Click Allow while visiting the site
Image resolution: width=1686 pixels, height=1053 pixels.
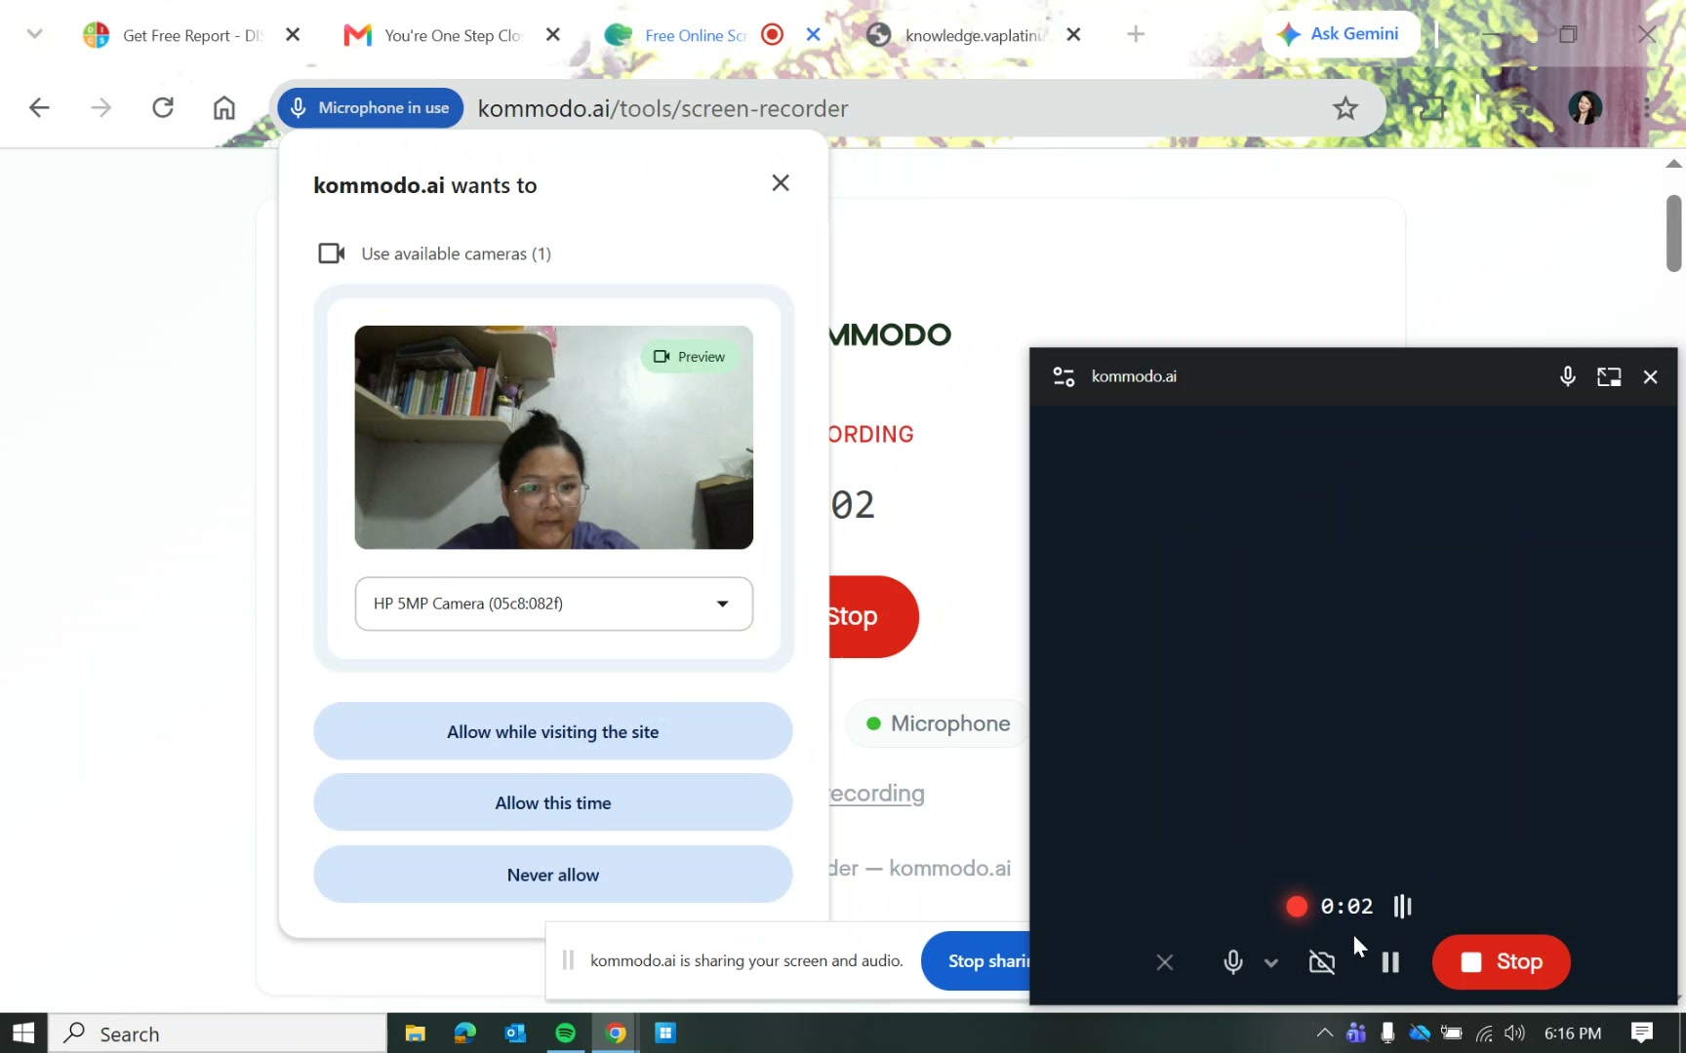[x=553, y=731]
